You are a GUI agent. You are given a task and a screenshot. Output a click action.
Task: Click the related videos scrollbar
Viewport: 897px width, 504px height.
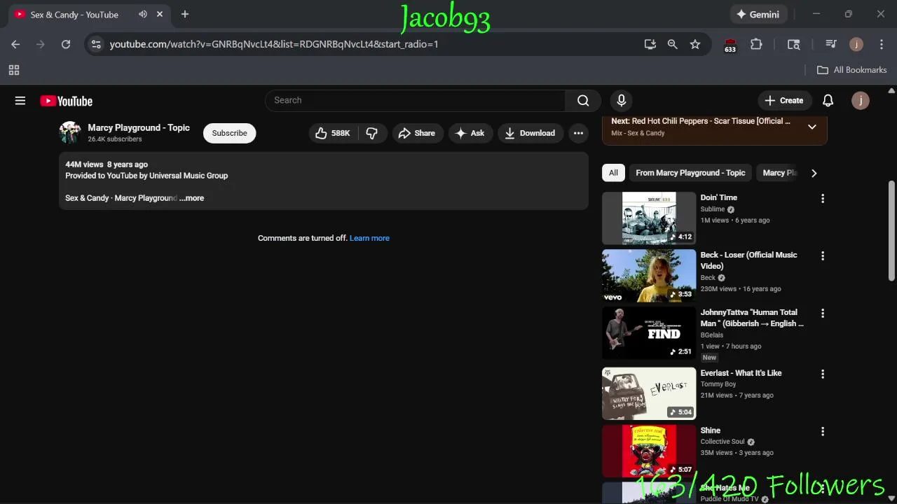[x=891, y=231]
